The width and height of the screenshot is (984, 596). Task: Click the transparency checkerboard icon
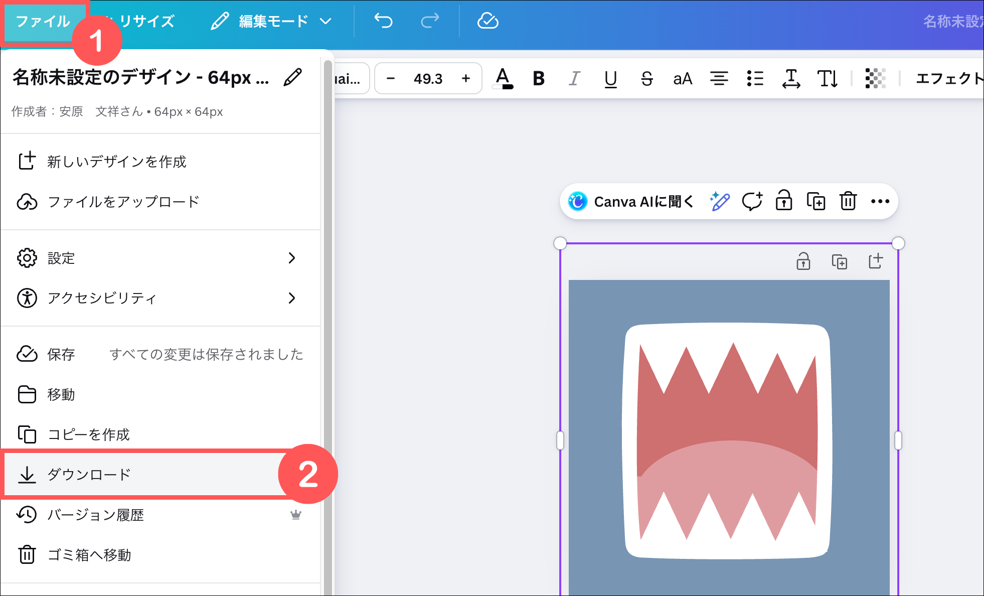click(875, 79)
